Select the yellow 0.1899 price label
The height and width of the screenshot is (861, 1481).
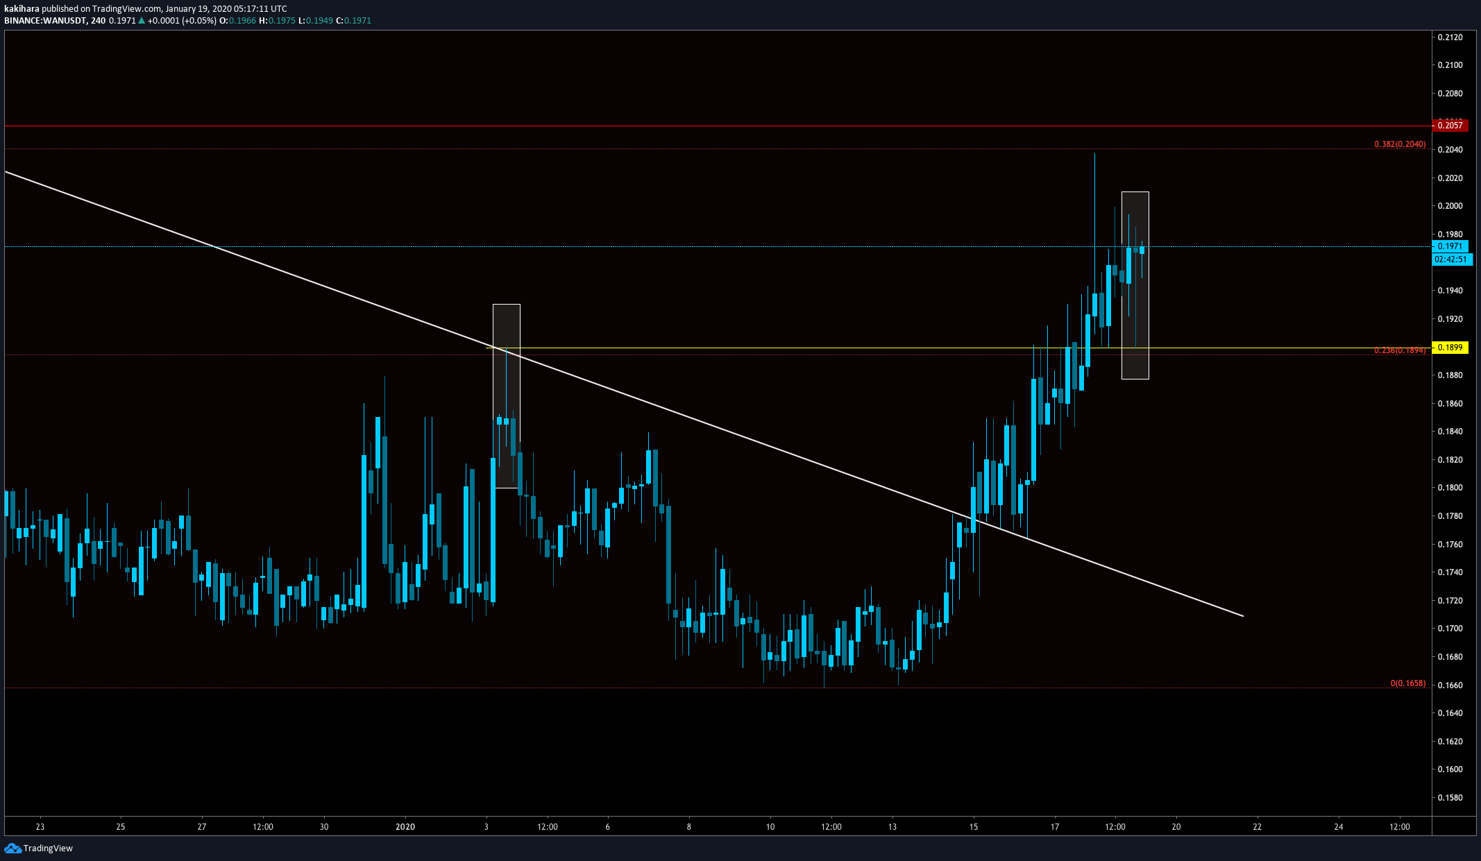(x=1450, y=348)
